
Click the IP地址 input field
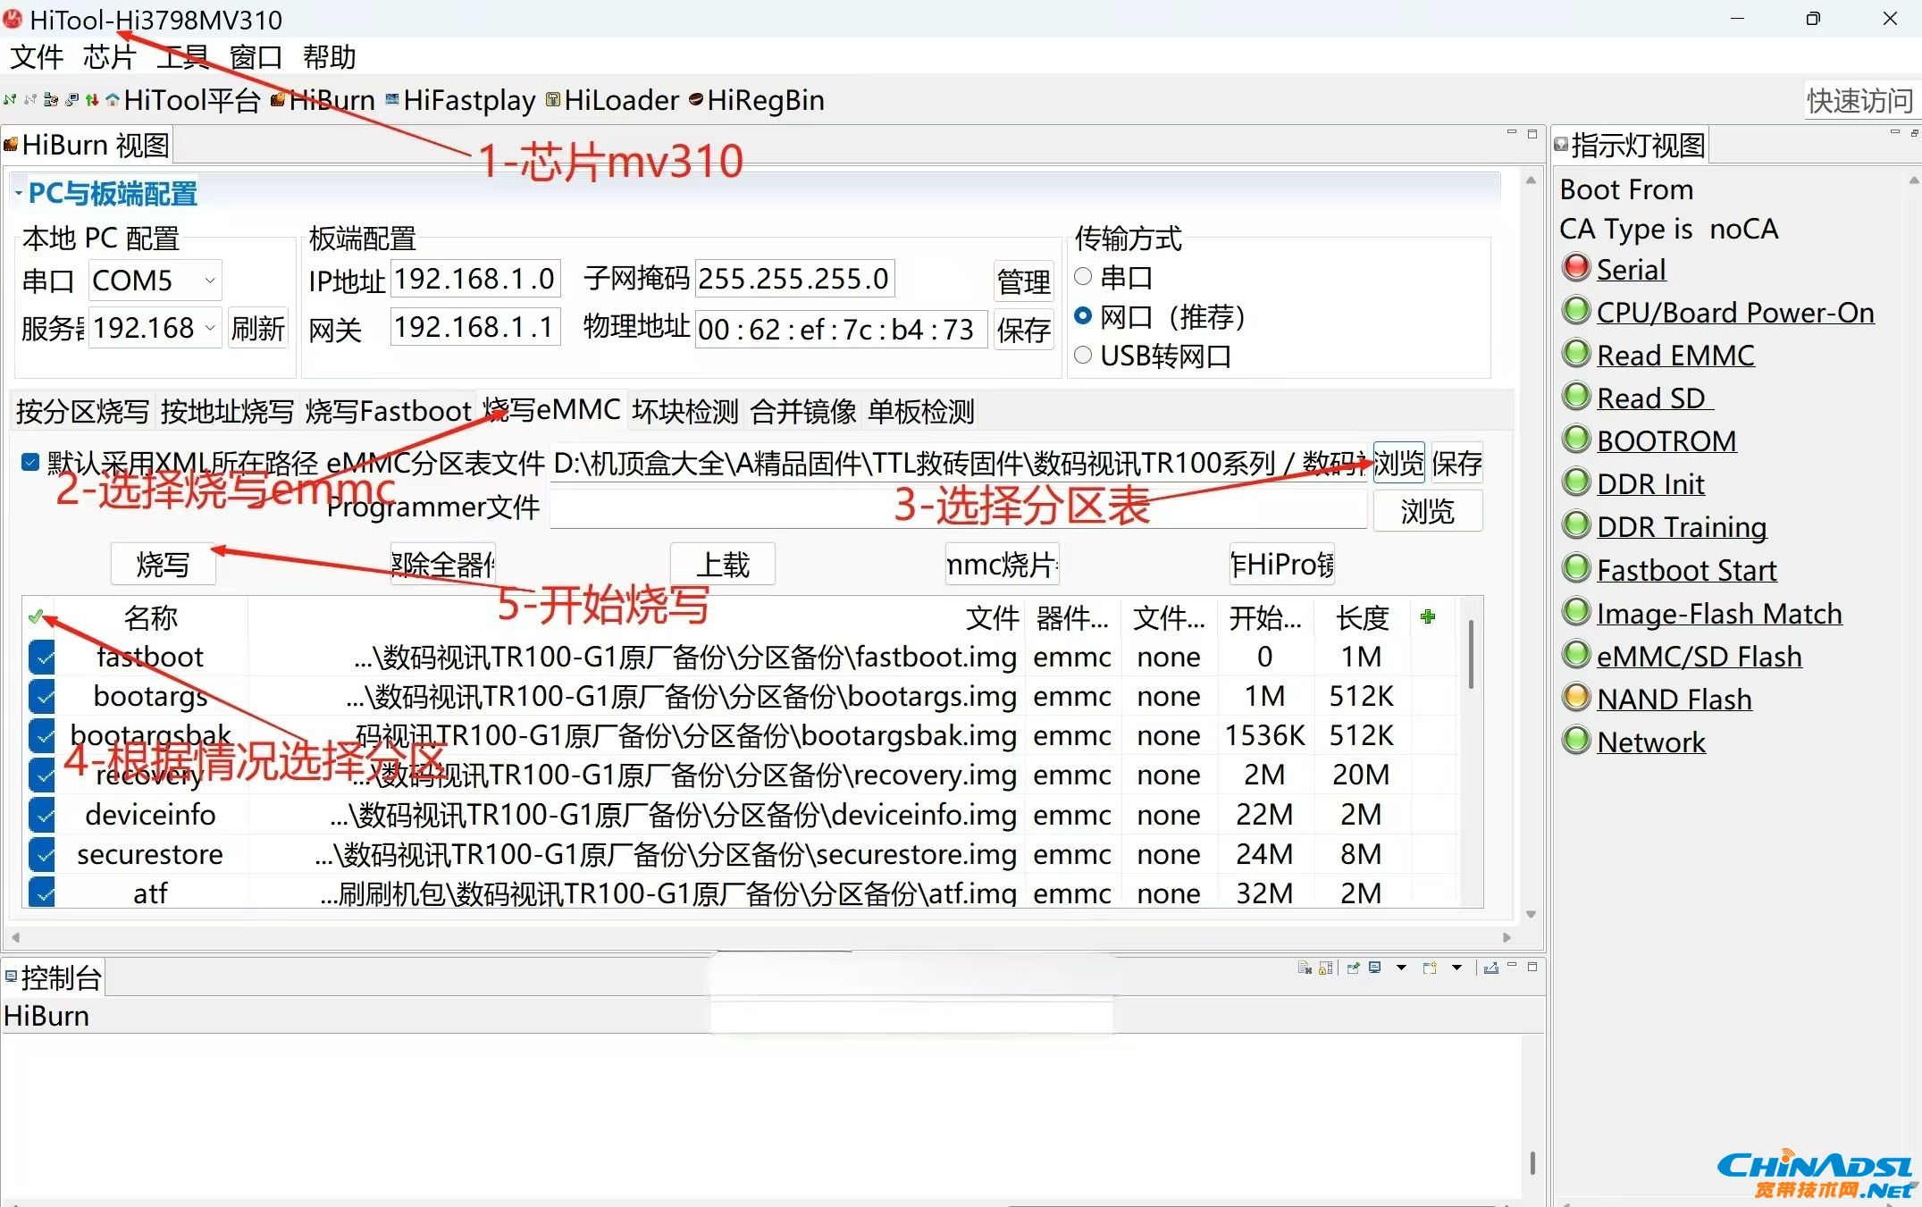pos(475,280)
